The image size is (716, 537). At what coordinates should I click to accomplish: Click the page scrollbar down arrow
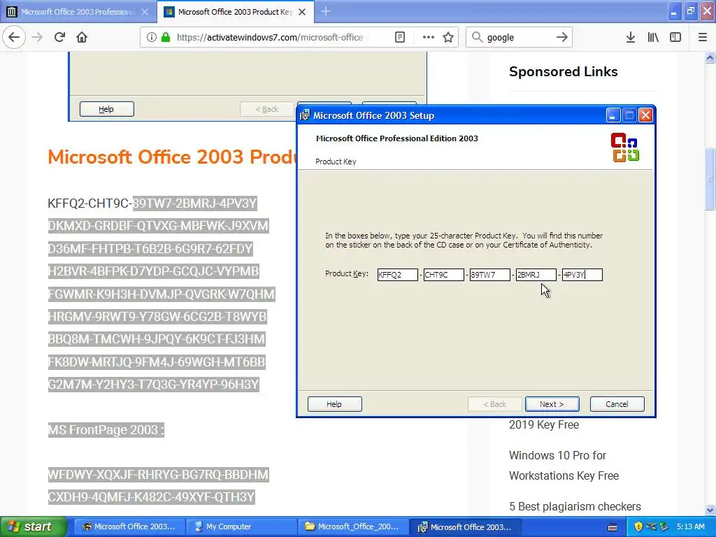(x=710, y=510)
